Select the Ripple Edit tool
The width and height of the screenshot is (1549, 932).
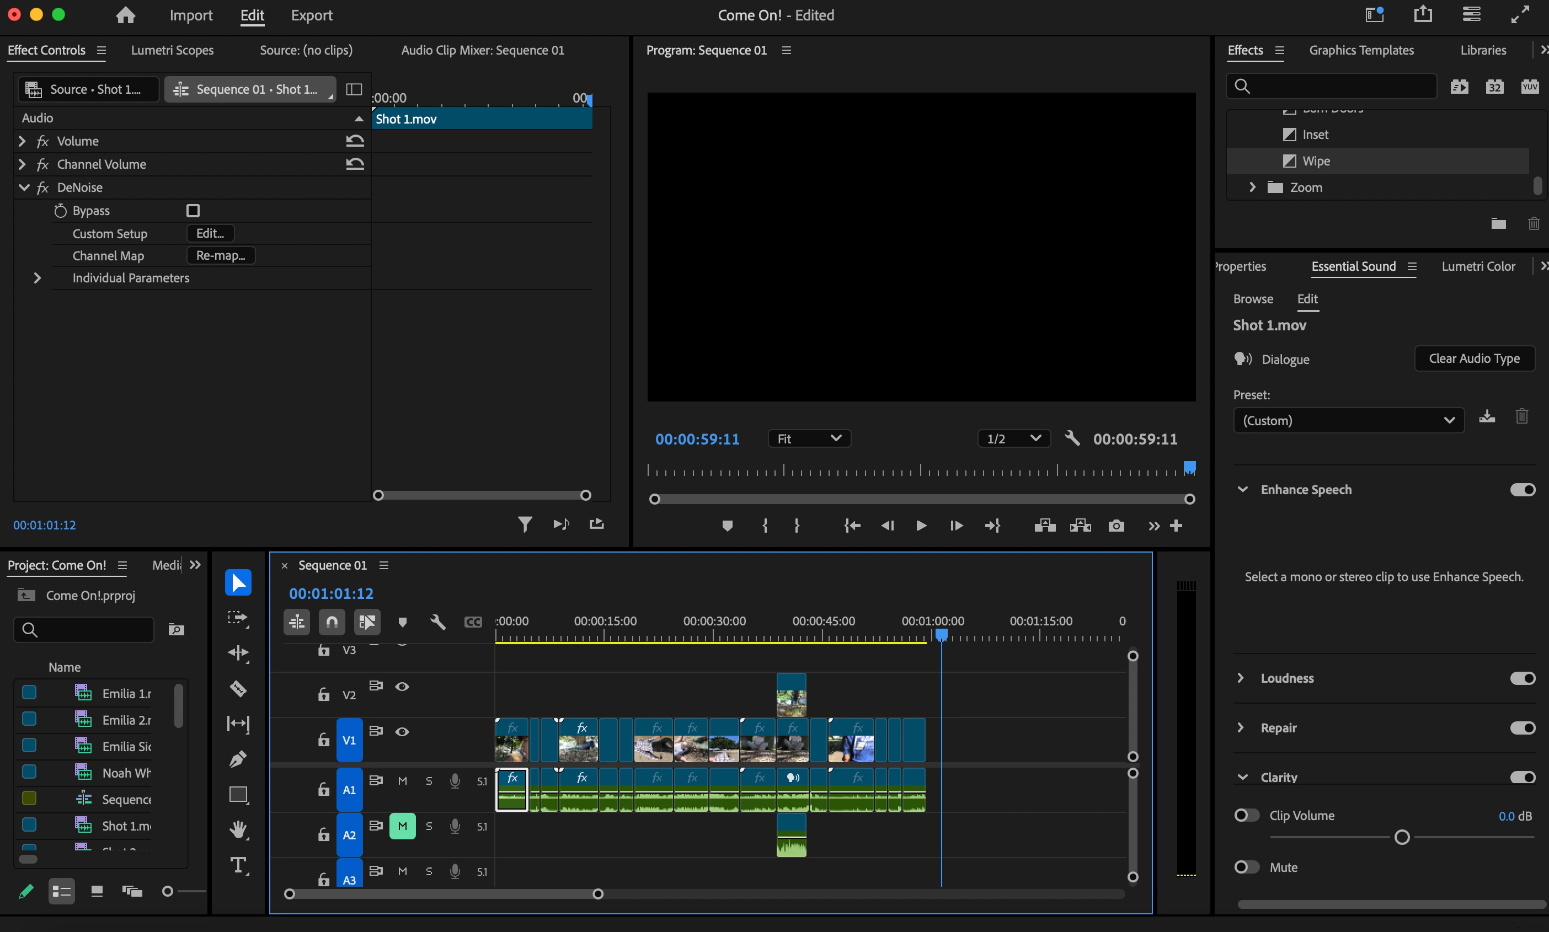pyautogui.click(x=238, y=653)
